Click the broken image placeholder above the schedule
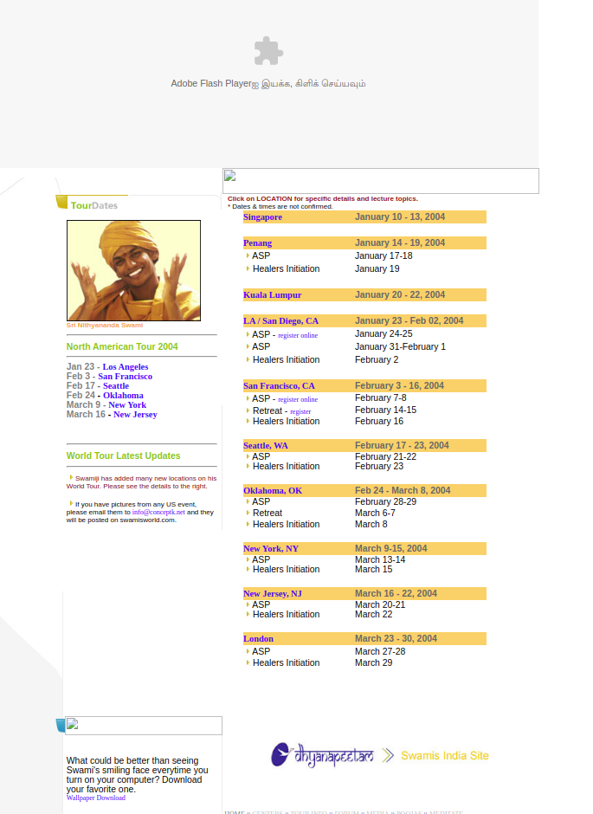This screenshot has width=593, height=814. (x=380, y=181)
